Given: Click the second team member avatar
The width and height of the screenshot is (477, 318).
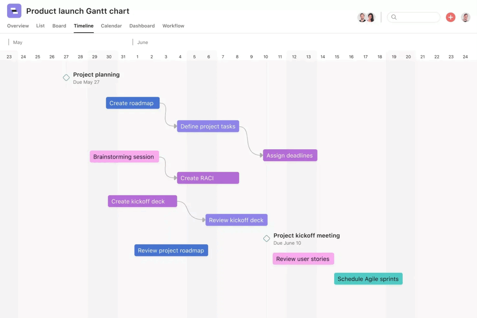Looking at the screenshot, I should (371, 17).
